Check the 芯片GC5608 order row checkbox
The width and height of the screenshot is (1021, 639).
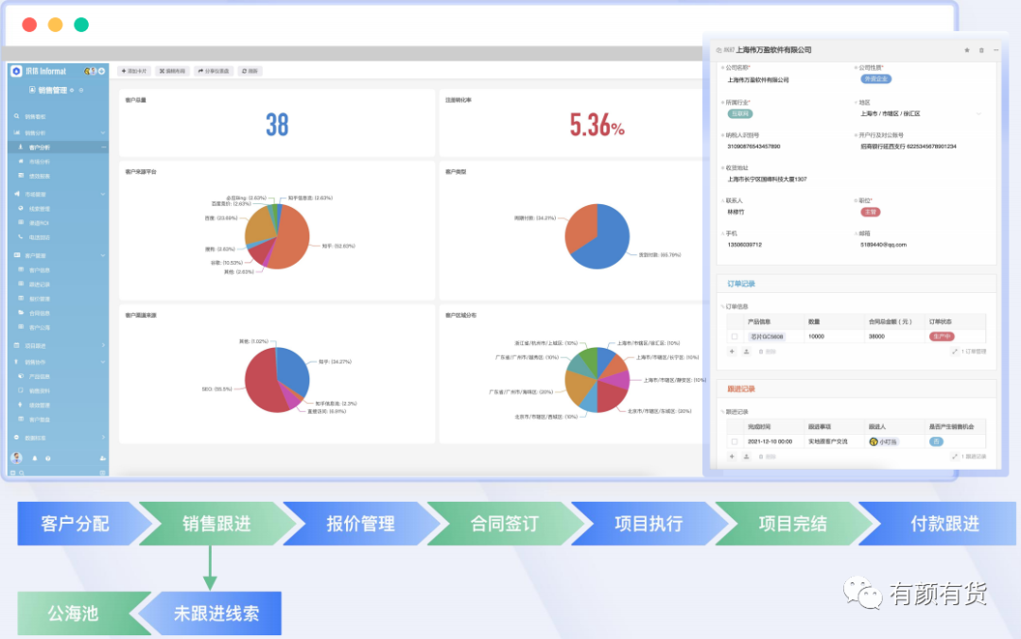coord(735,337)
